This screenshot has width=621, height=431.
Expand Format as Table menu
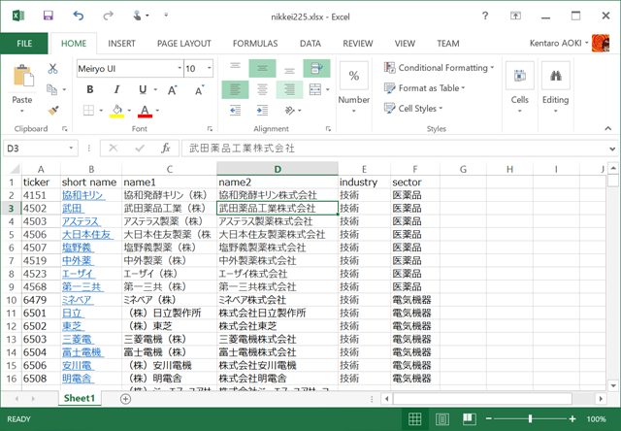coord(424,88)
